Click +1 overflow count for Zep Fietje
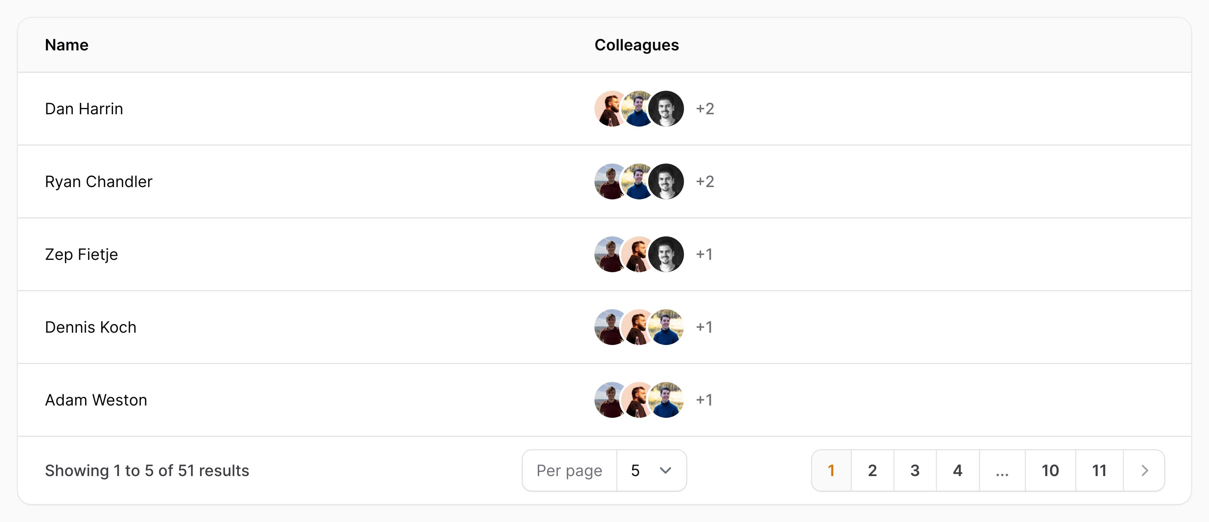 (x=704, y=254)
